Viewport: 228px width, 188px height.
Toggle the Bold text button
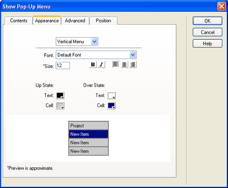pyautogui.click(x=93, y=64)
